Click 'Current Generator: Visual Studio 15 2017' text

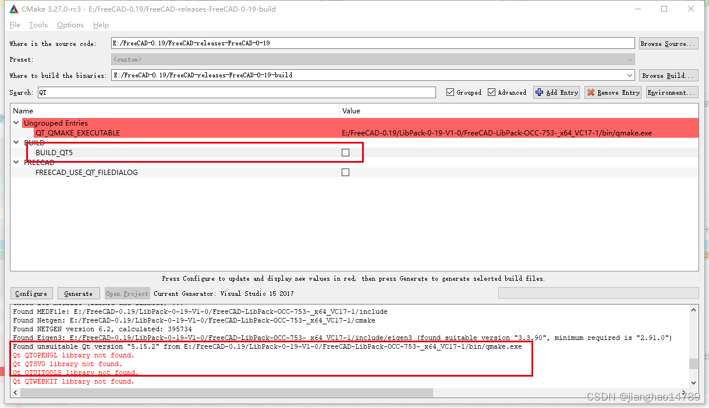click(224, 294)
